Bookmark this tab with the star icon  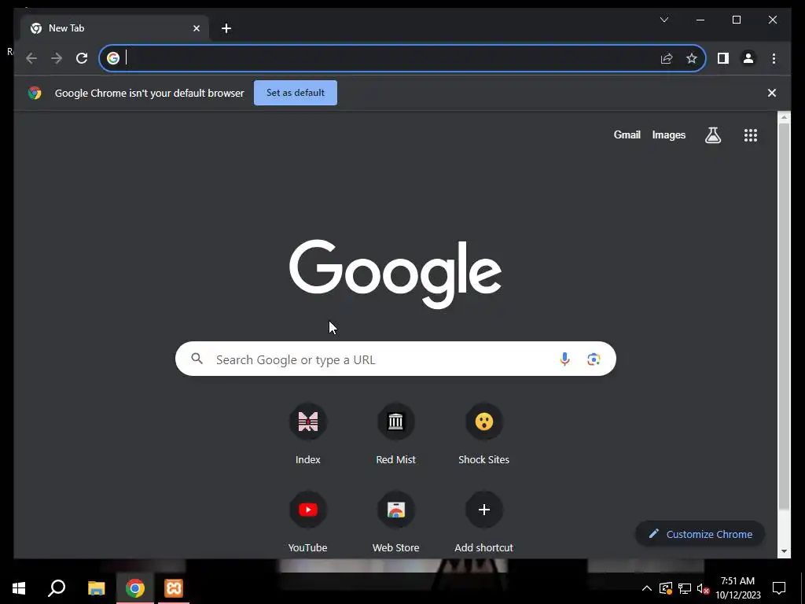[x=692, y=58]
